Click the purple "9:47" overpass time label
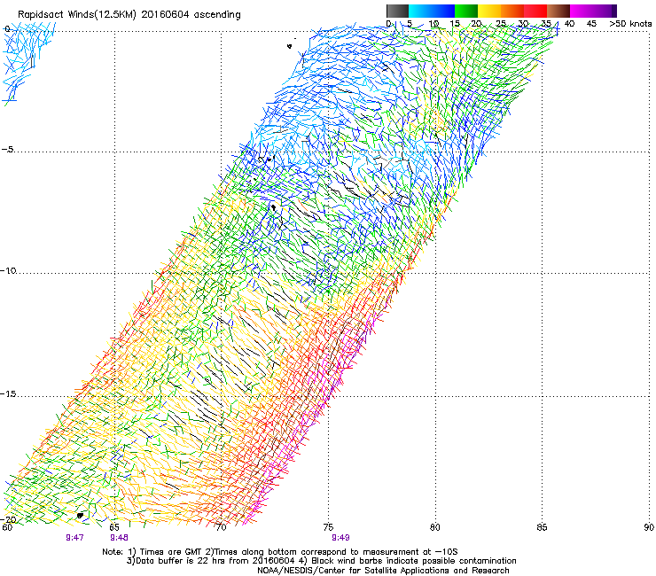Screen dimensions: 656x576 coord(74,538)
